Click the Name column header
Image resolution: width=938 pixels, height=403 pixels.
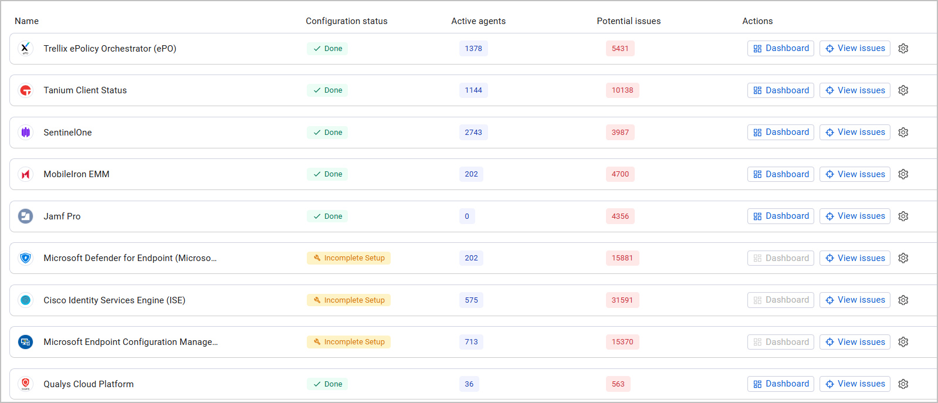(26, 21)
